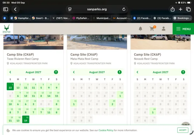The height and width of the screenshot is (135, 194).
Task: Switch to the Geert - B... tab
Action: click(41, 18)
